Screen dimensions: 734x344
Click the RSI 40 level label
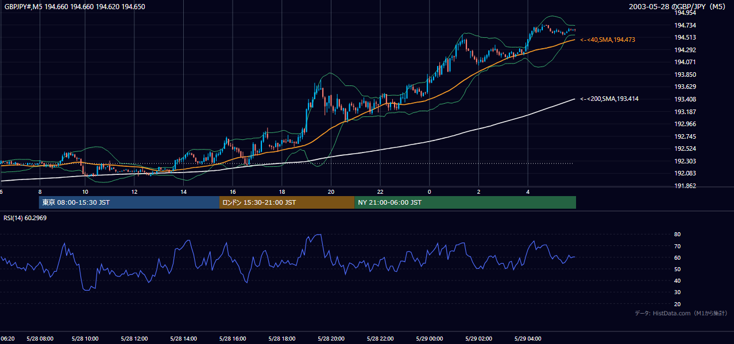678,280
